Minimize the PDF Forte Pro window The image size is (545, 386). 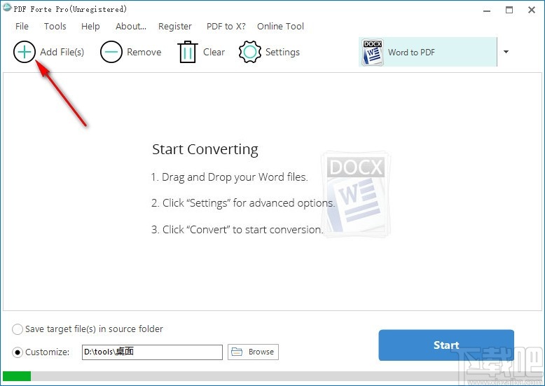pyautogui.click(x=487, y=10)
